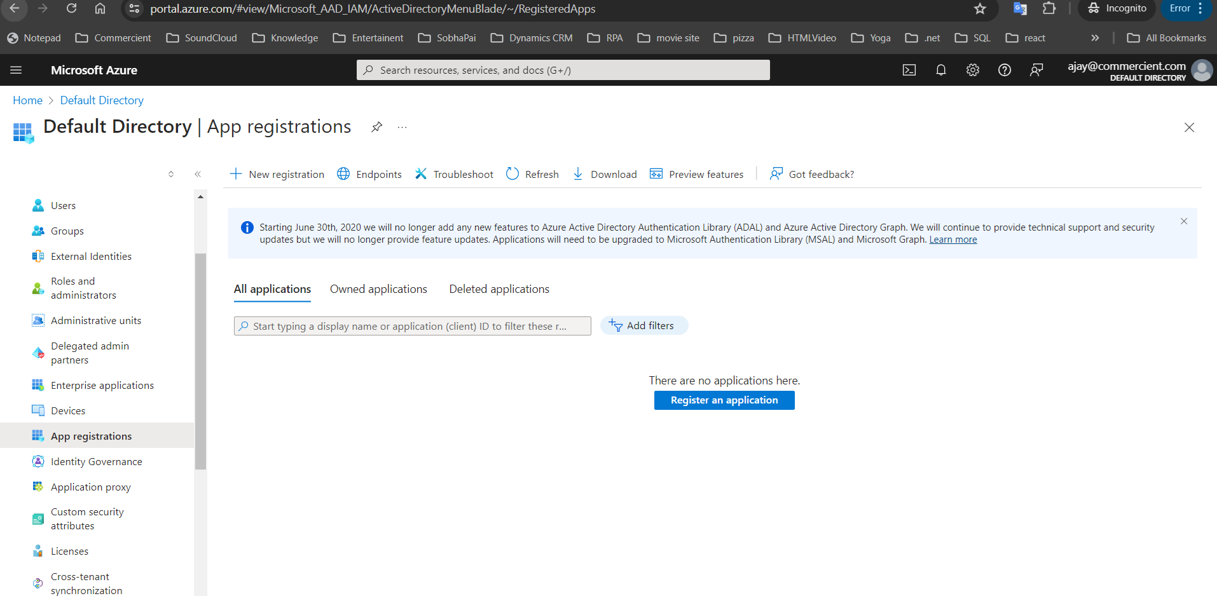Click Add filters
The height and width of the screenshot is (596, 1217).
643,325
